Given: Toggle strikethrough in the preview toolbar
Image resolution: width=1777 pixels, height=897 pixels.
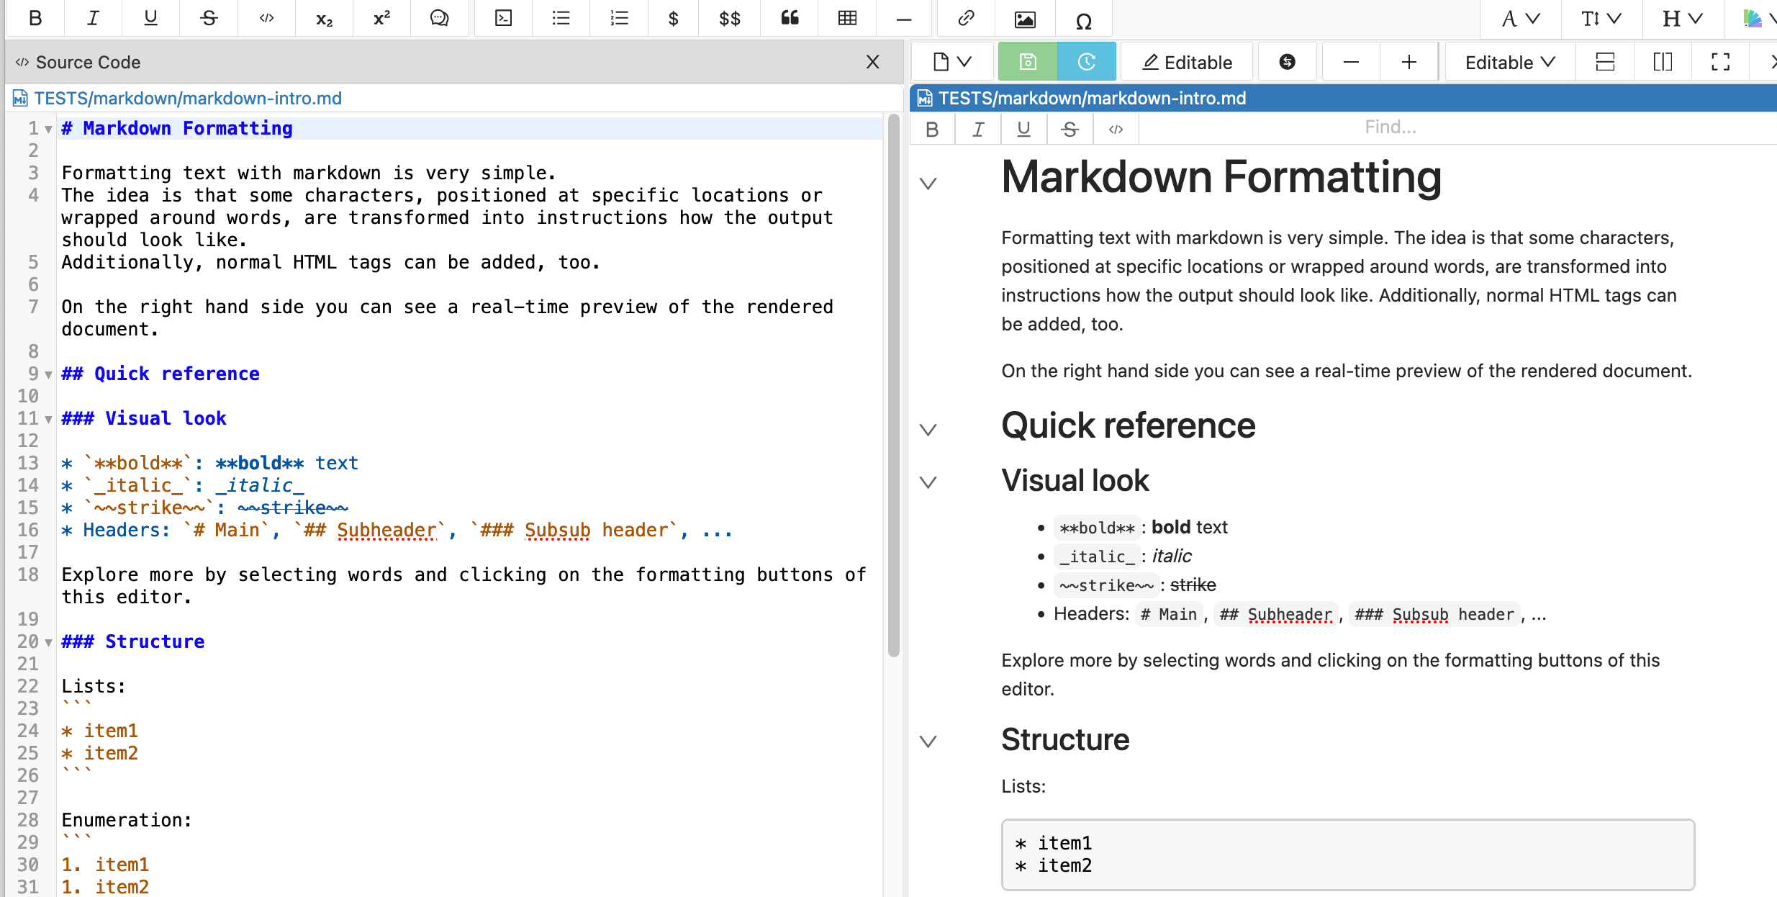Looking at the screenshot, I should (1070, 129).
